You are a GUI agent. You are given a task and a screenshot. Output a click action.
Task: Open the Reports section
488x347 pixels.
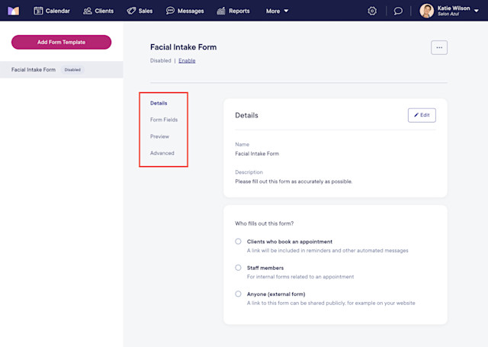tap(233, 11)
